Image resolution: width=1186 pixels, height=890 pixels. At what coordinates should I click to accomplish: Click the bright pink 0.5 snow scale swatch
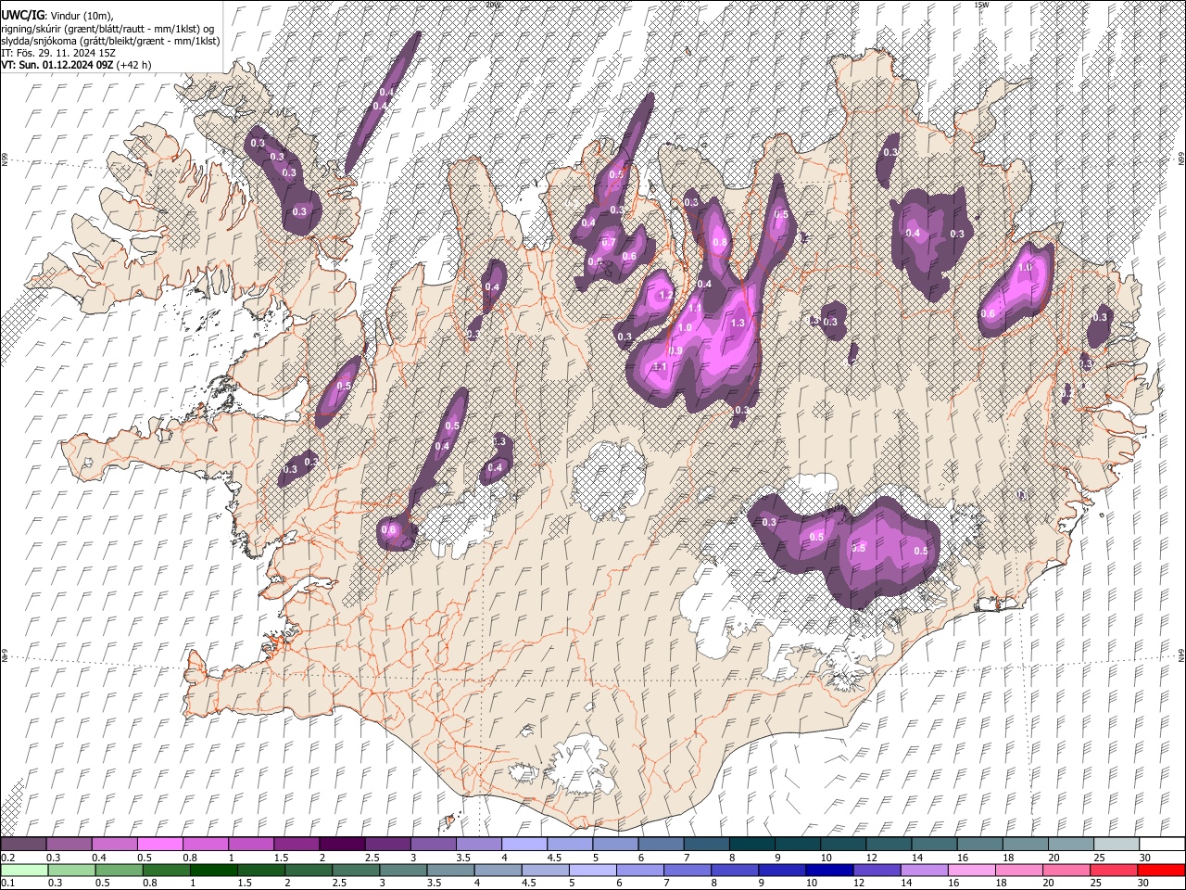160,845
